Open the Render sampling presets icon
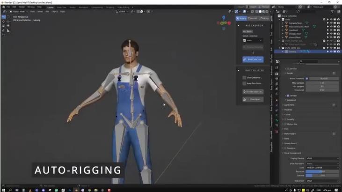Image resolution: width=342 pixels, height=192 pixels. click(x=334, y=73)
